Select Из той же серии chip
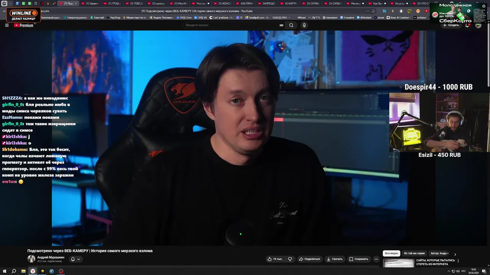 click(x=414, y=254)
